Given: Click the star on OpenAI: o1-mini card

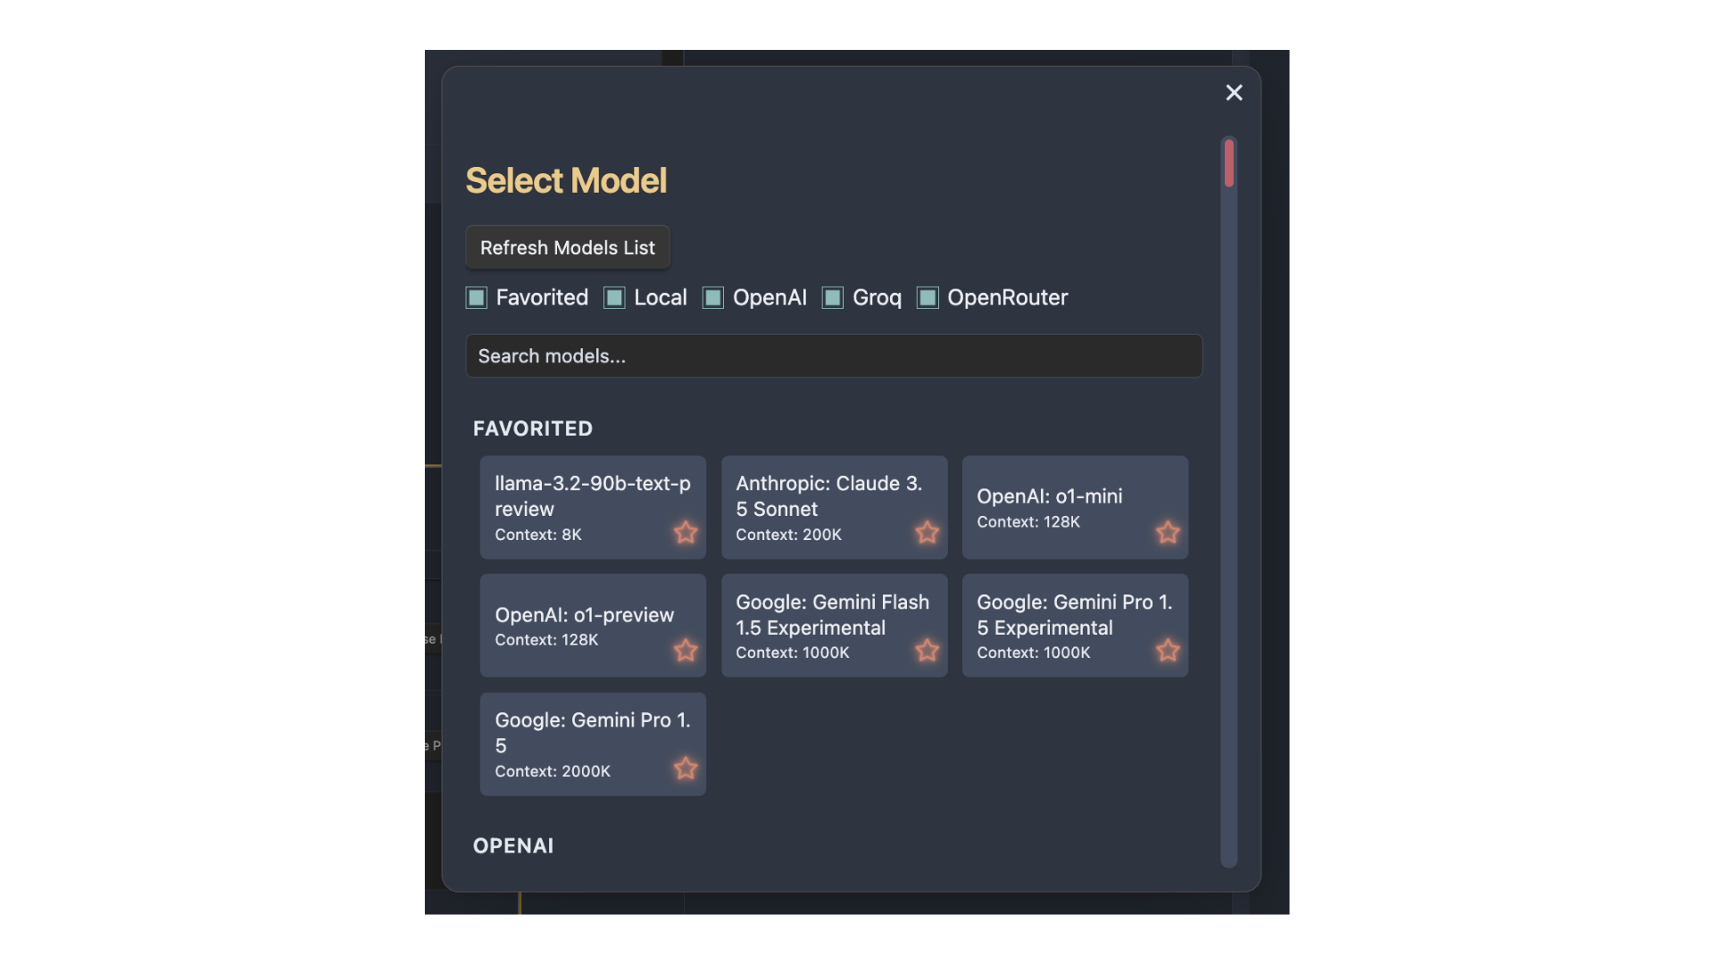Looking at the screenshot, I should click(x=1168, y=533).
